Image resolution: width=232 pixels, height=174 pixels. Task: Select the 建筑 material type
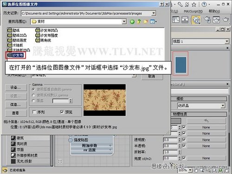pyautogui.click(x=18, y=138)
